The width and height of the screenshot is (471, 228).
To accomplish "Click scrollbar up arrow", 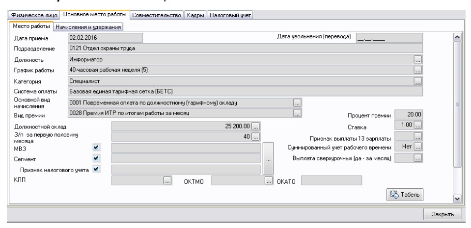I will pyautogui.click(x=457, y=37).
